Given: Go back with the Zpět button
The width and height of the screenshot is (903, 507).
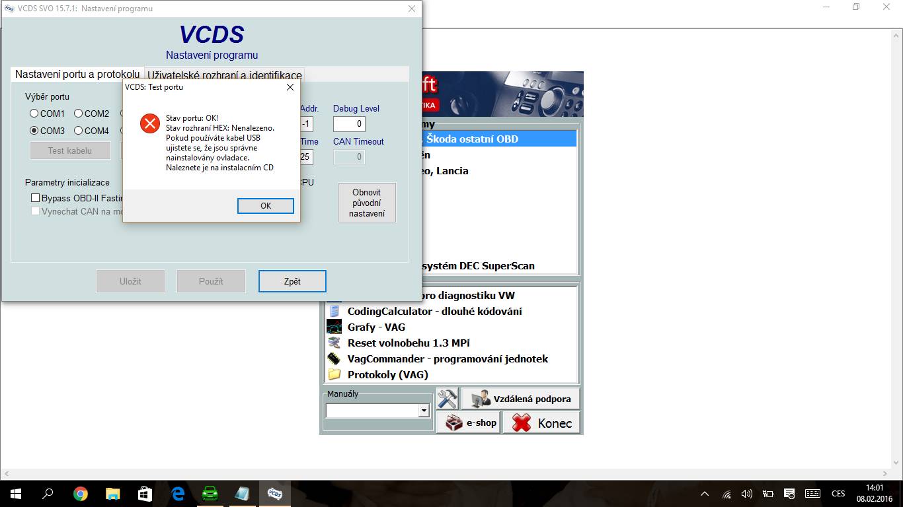Looking at the screenshot, I should [292, 281].
